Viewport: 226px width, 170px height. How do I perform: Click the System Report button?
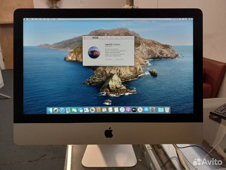point(110,59)
